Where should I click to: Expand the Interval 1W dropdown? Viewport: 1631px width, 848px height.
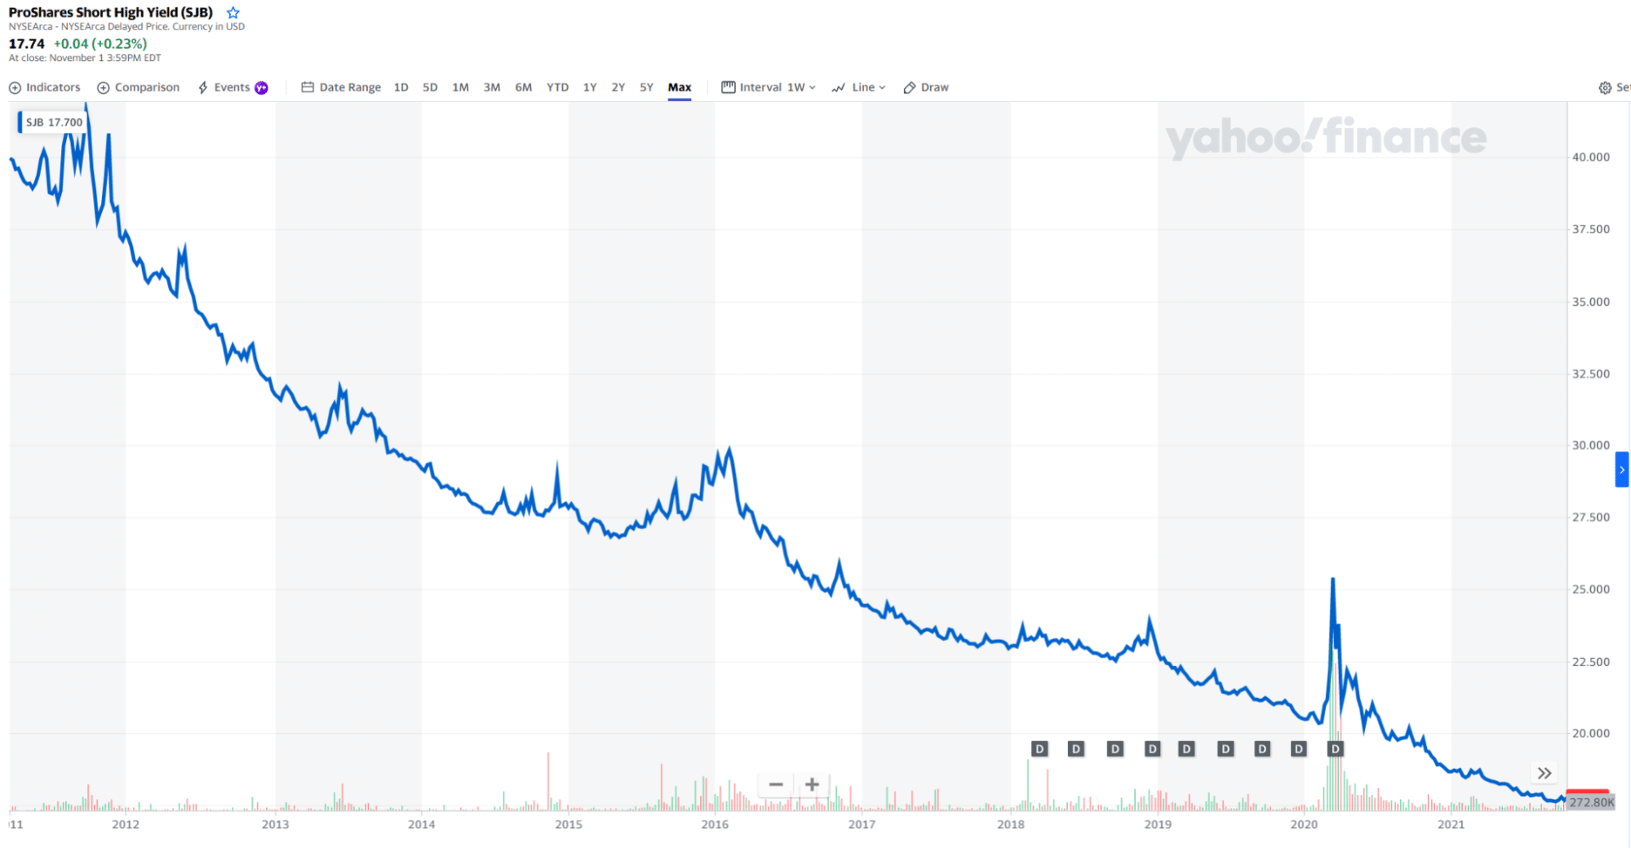[x=769, y=87]
